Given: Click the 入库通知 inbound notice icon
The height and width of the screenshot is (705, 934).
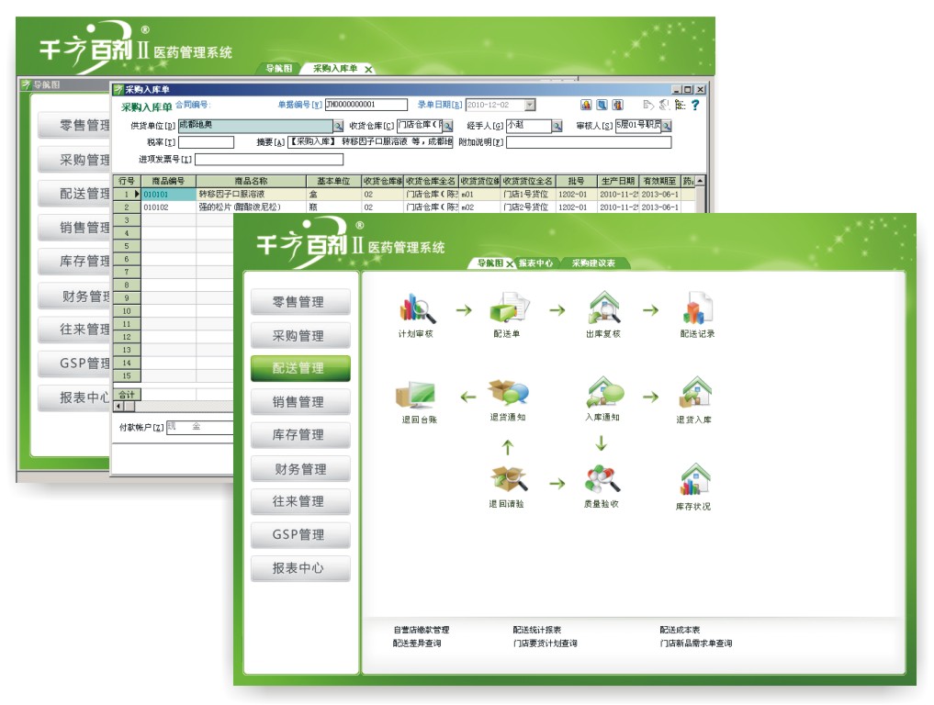Looking at the screenshot, I should tap(602, 393).
